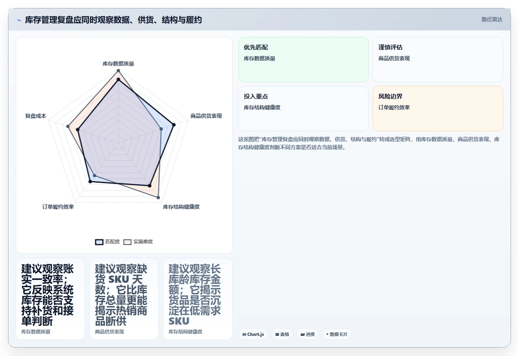
Task: Click the Chart.js tag chip
Action: 253,334
